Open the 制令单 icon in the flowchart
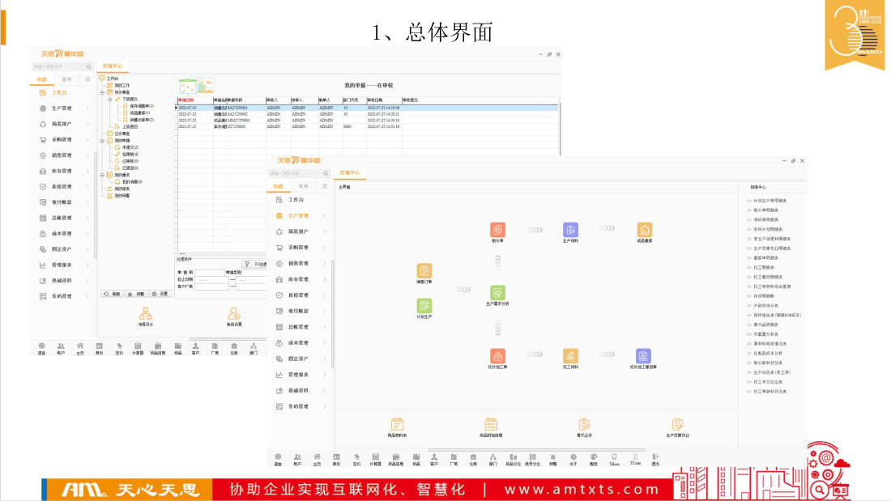The width and height of the screenshot is (891, 501). 497,230
